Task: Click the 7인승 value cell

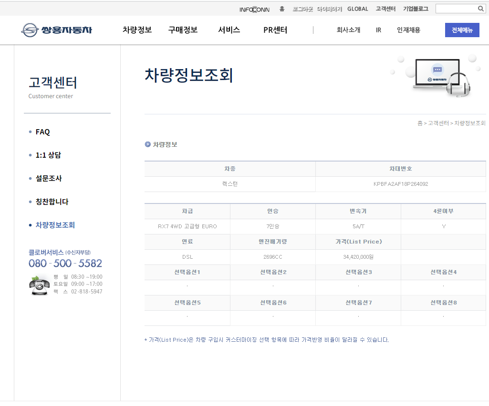Action: tap(273, 226)
